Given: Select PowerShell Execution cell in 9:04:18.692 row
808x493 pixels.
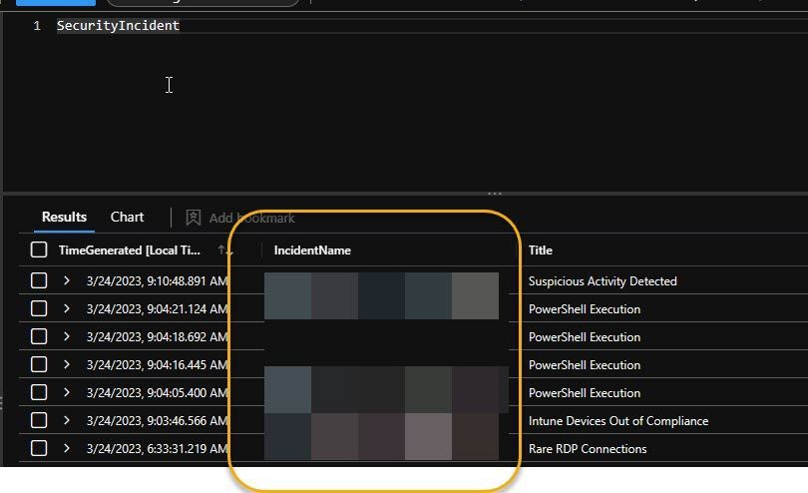Looking at the screenshot, I should pos(585,336).
